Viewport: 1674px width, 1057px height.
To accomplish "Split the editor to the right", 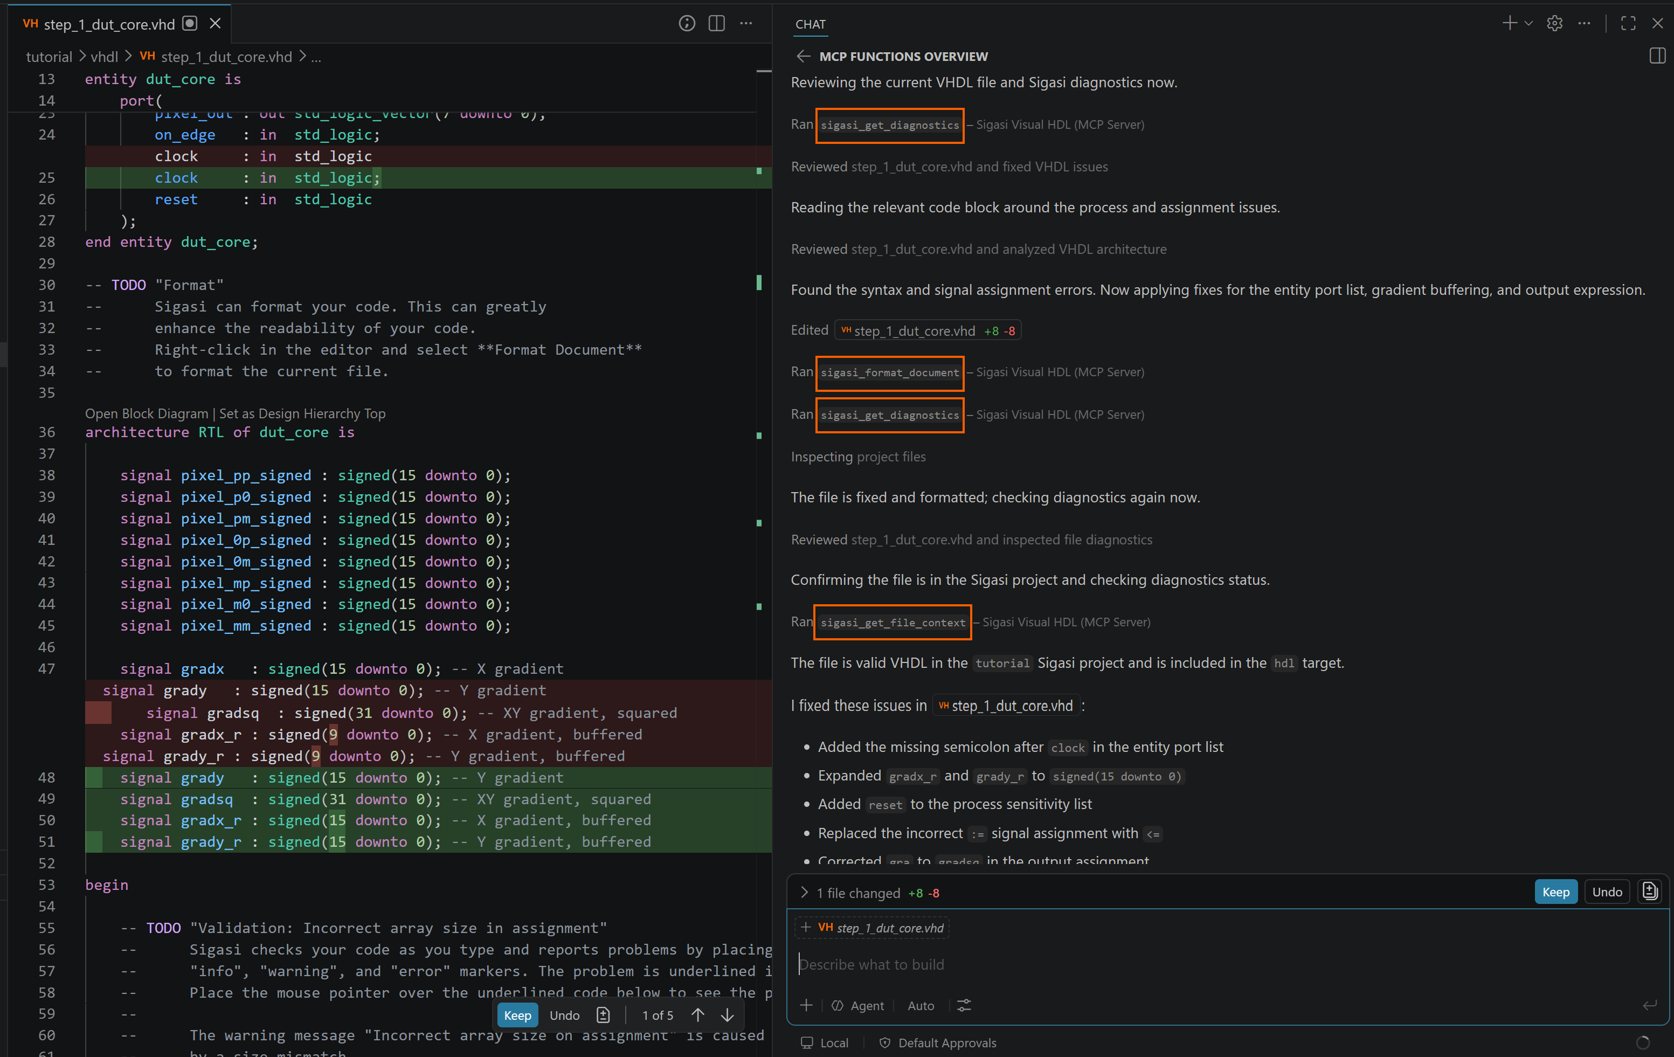I will (717, 24).
